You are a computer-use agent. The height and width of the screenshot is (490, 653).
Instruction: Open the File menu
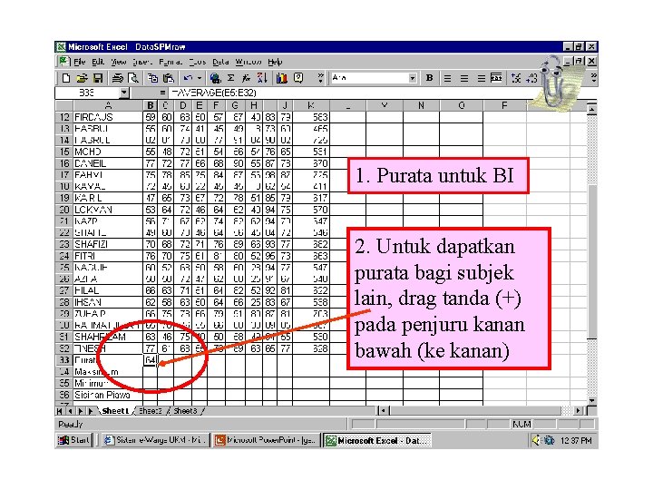pos(80,62)
